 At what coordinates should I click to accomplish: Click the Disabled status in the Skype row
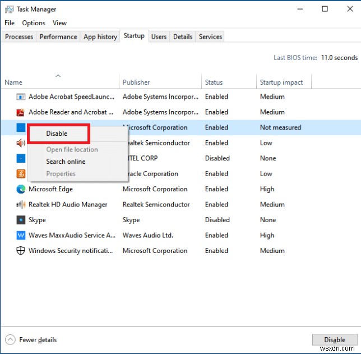(217, 220)
